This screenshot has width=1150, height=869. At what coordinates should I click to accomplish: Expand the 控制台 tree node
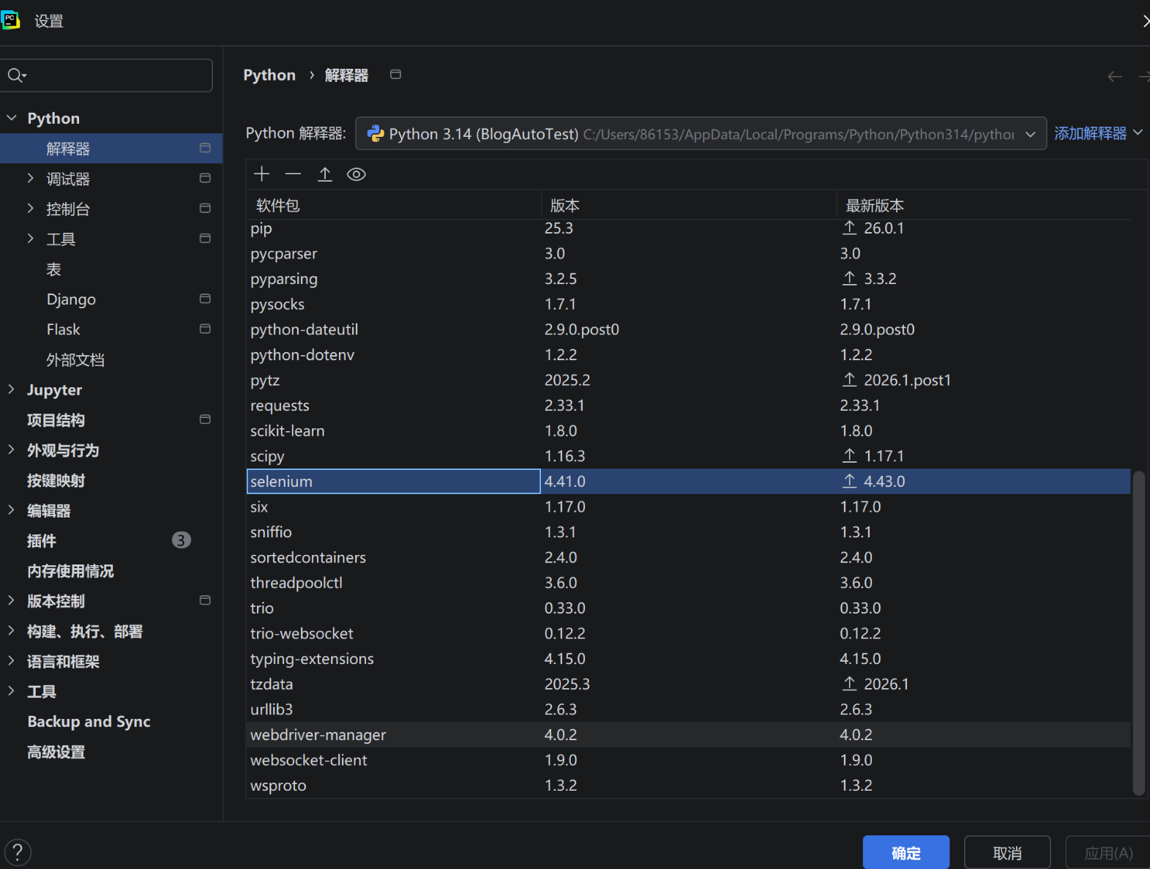coord(30,208)
